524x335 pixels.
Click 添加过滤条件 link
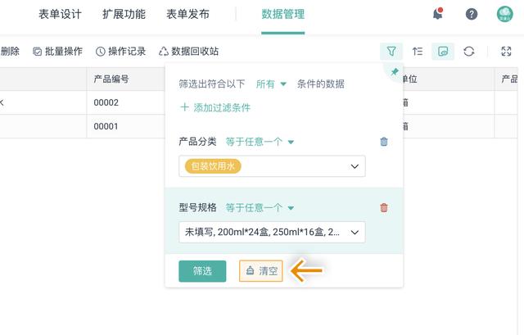(x=215, y=107)
